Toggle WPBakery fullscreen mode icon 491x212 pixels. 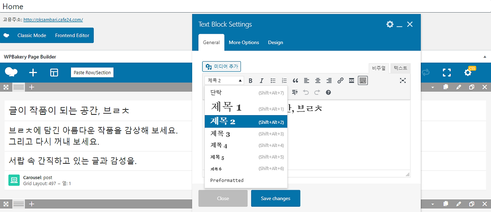click(447, 72)
